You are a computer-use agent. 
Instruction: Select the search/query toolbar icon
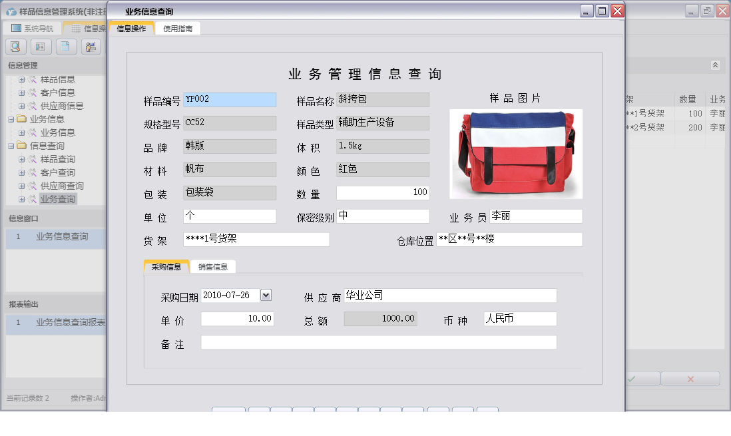pos(15,46)
